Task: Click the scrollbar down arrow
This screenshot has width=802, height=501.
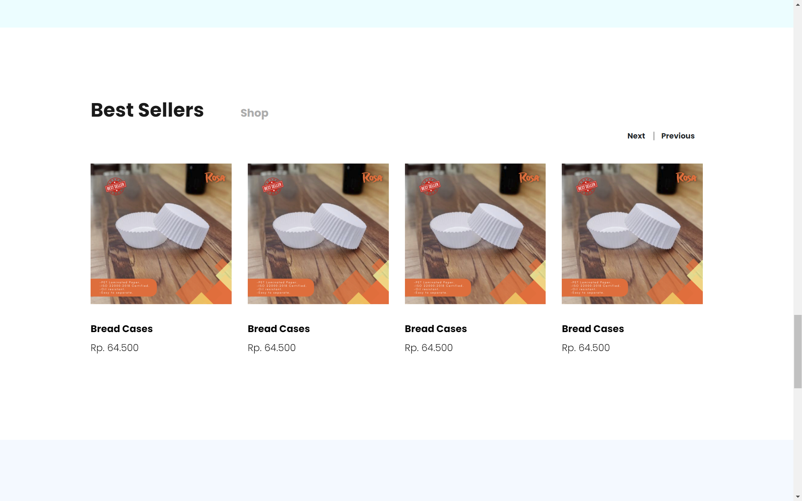Action: pyautogui.click(x=798, y=497)
